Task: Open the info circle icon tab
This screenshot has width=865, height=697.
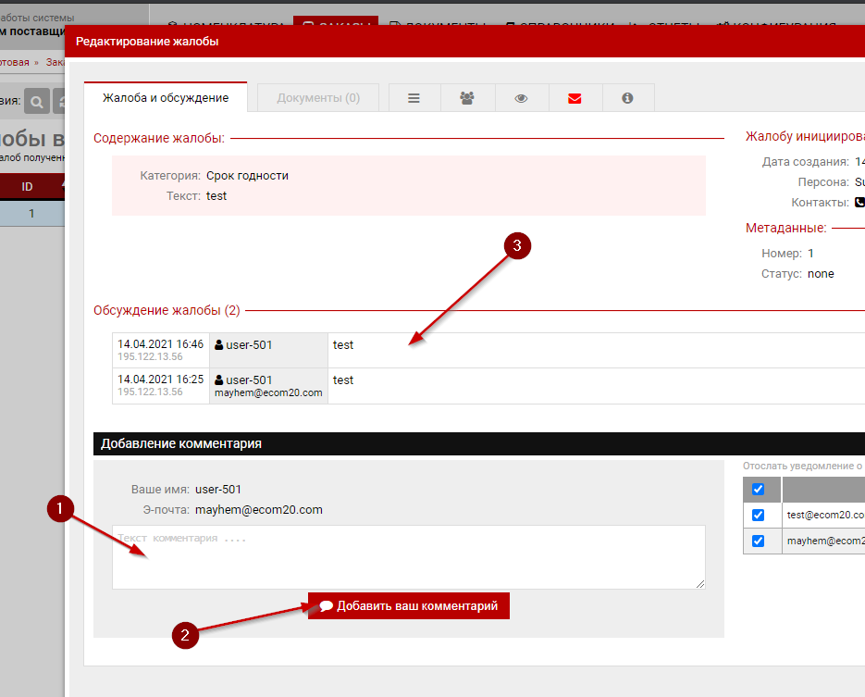Action: click(628, 98)
